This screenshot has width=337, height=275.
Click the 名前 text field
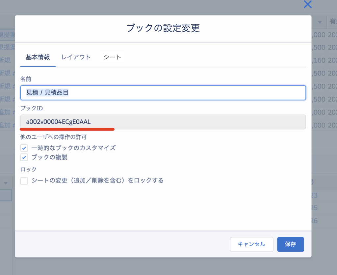pos(163,93)
